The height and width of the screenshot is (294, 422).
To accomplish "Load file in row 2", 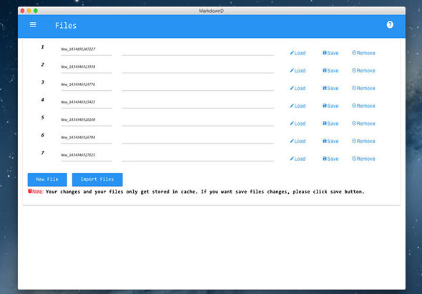I will [x=298, y=71].
